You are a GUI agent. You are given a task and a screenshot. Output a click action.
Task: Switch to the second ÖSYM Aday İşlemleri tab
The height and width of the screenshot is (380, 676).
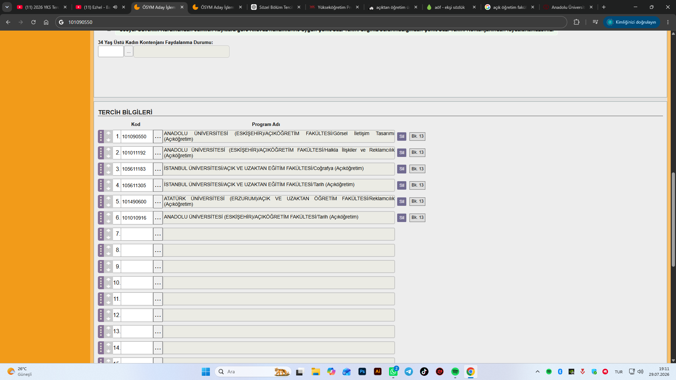[x=217, y=7]
